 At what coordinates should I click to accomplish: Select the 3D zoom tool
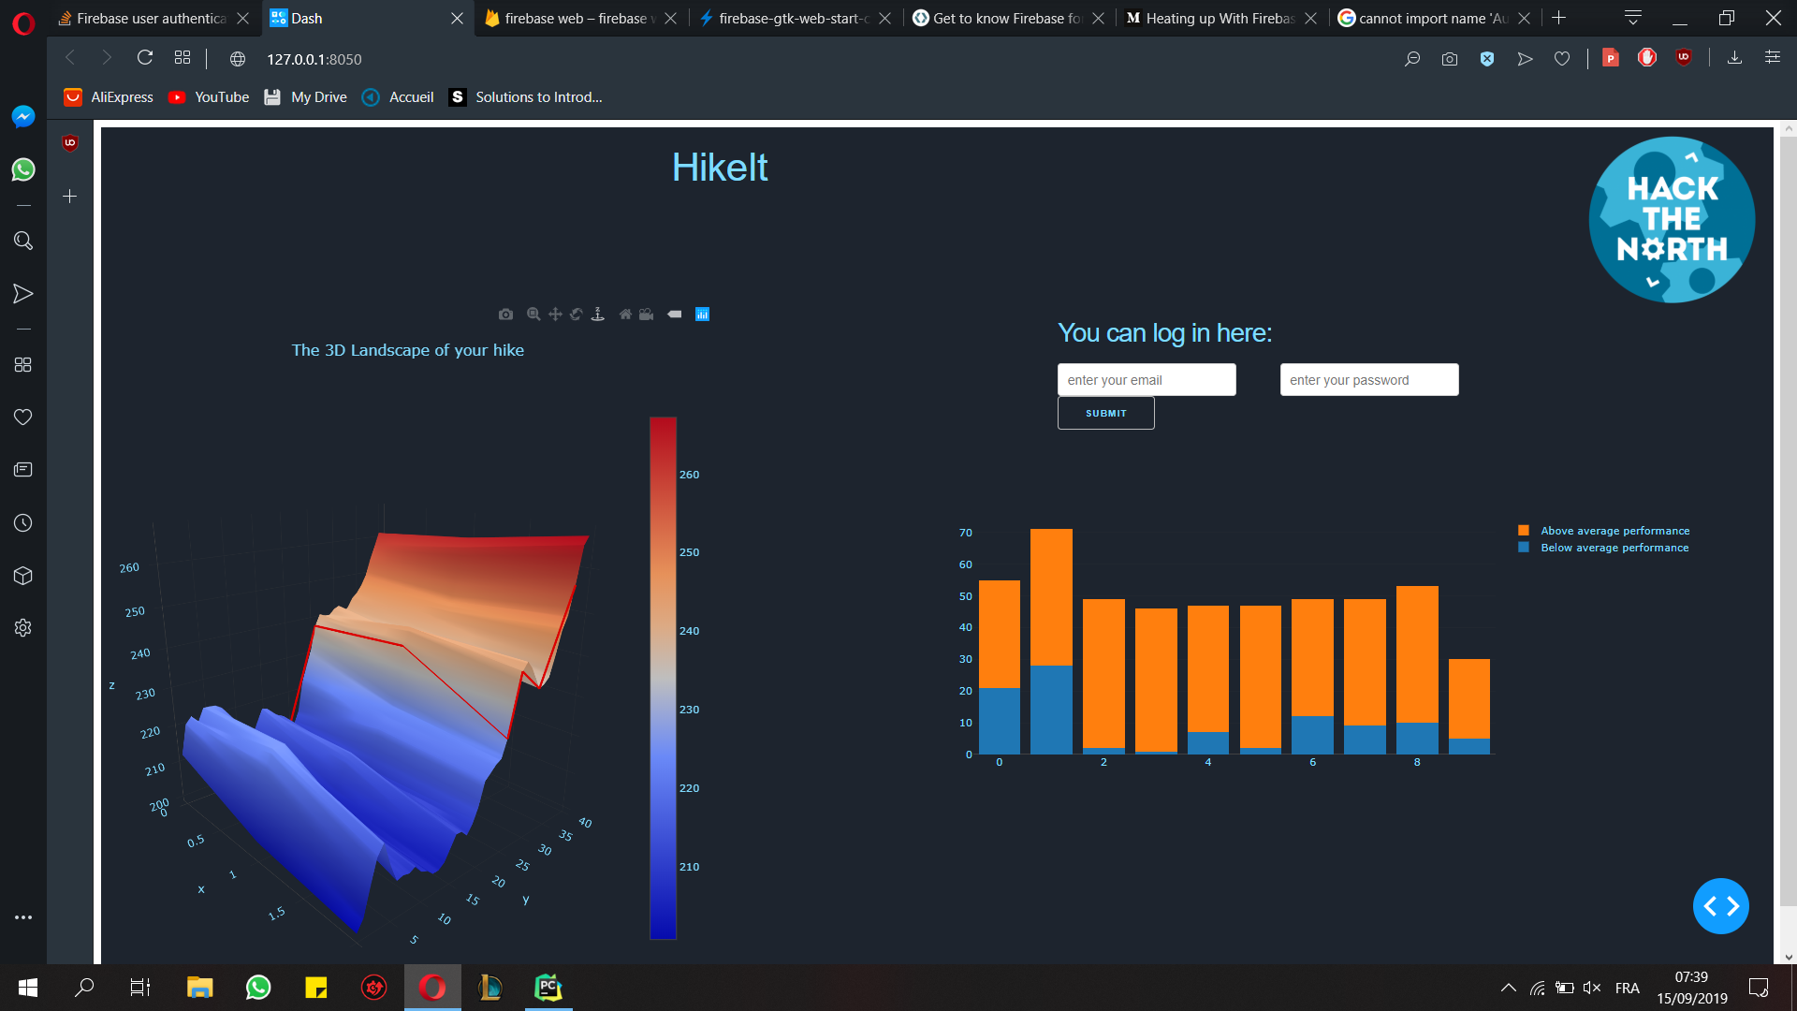pyautogui.click(x=533, y=315)
